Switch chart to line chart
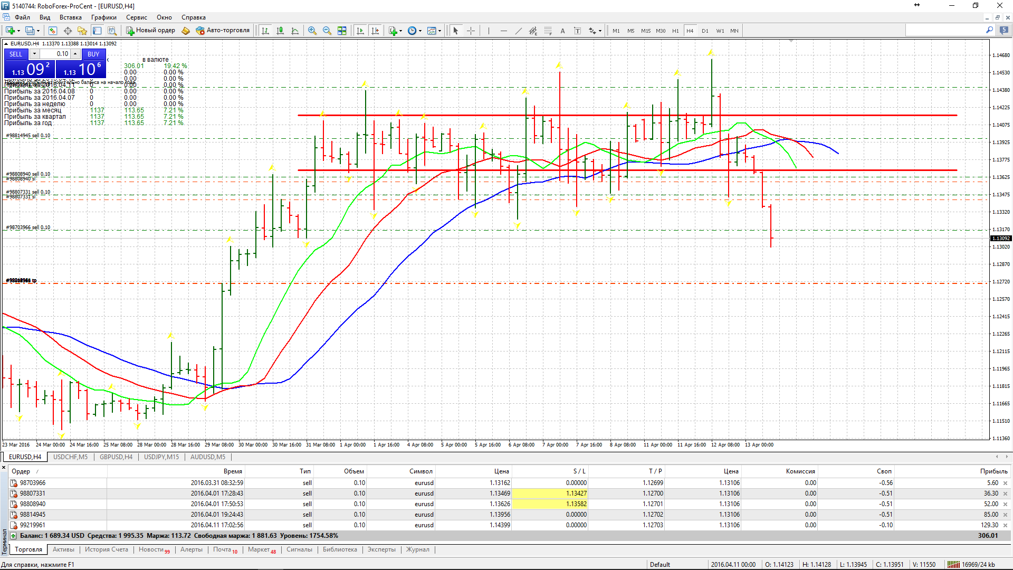The width and height of the screenshot is (1013, 570). click(295, 31)
